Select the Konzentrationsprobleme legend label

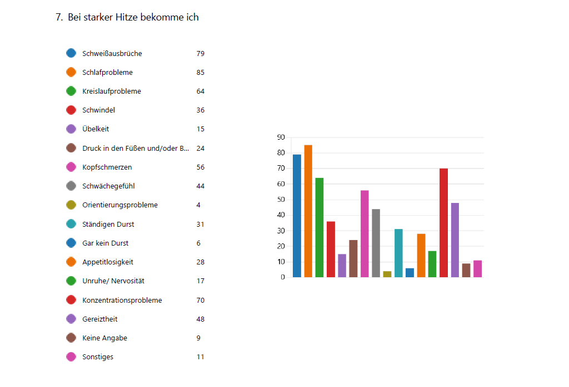tap(122, 300)
